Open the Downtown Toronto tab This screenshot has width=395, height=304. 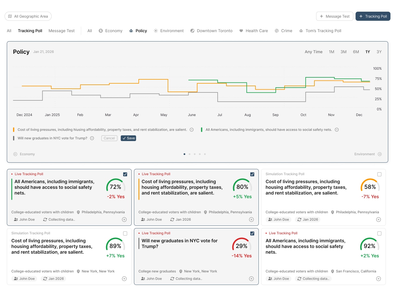(x=211, y=31)
